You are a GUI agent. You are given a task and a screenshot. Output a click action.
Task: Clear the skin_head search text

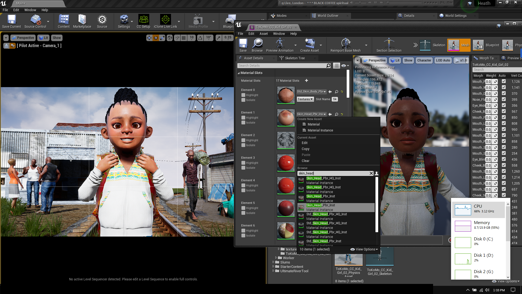pos(371,173)
